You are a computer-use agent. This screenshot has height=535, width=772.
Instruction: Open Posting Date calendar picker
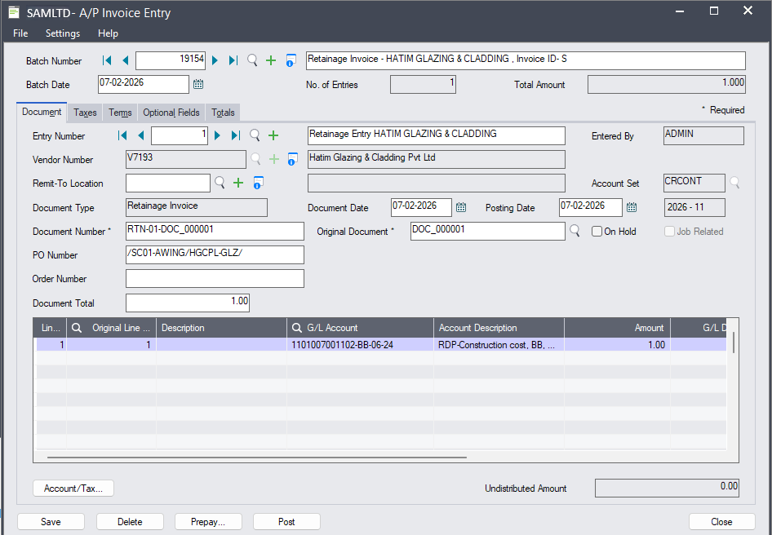click(632, 207)
